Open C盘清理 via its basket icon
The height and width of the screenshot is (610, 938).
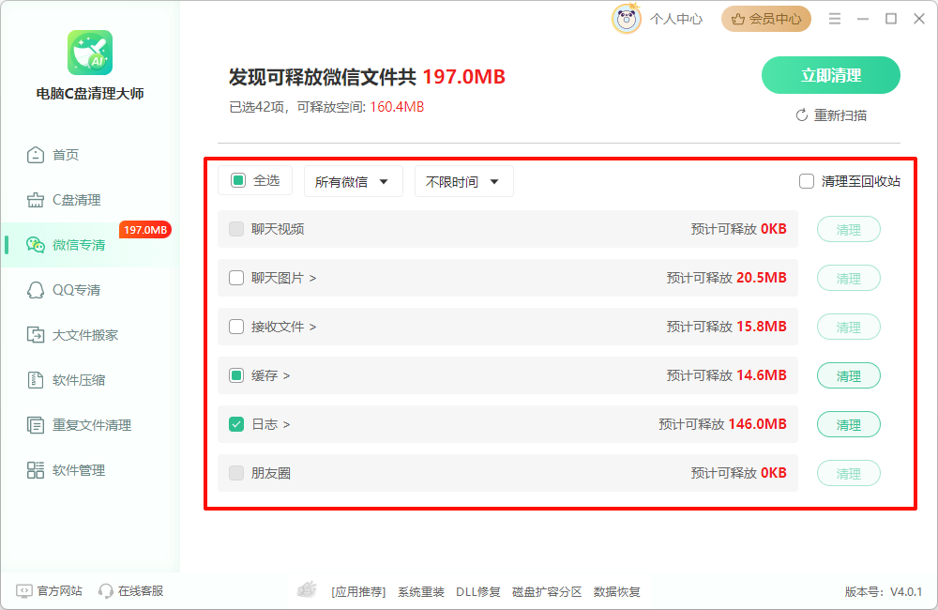point(36,200)
